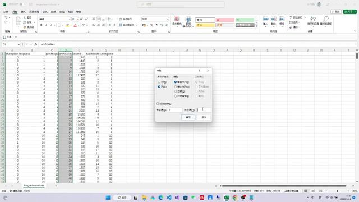This screenshot has width=359, height=202.
Task: Open the font name dropdown
Action: pyautogui.click(x=70, y=19)
